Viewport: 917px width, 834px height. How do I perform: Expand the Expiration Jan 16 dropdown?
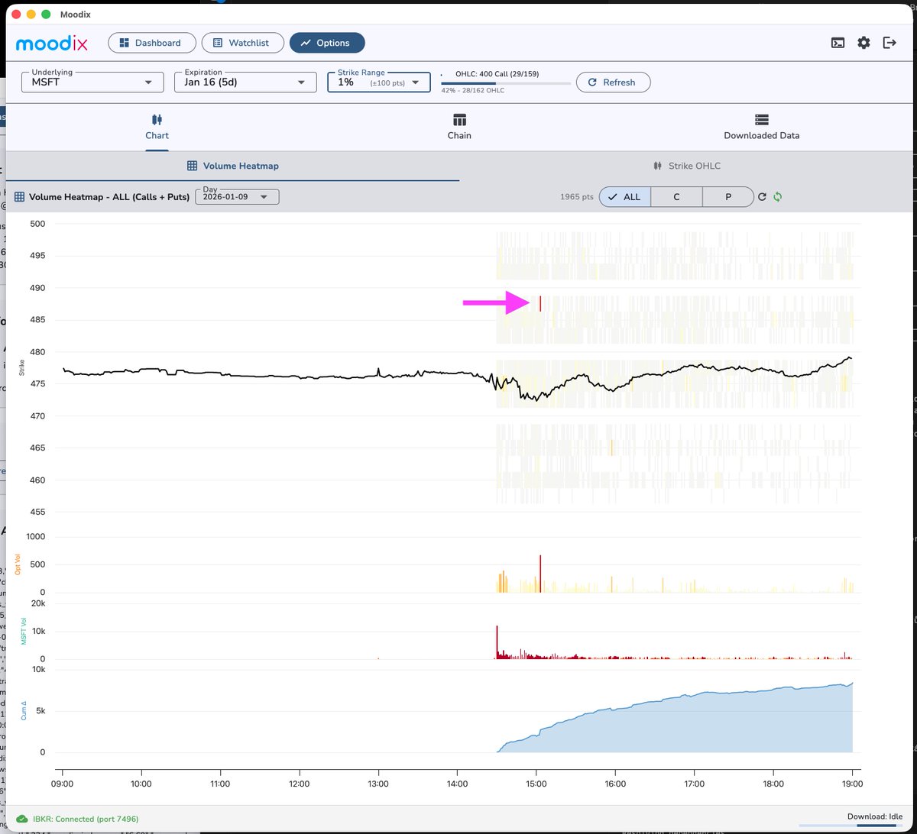pos(245,82)
